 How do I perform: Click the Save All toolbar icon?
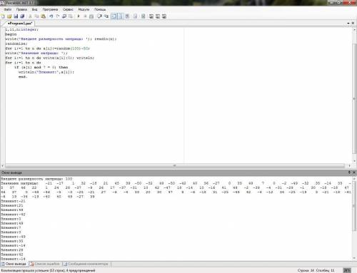coord(22,16)
